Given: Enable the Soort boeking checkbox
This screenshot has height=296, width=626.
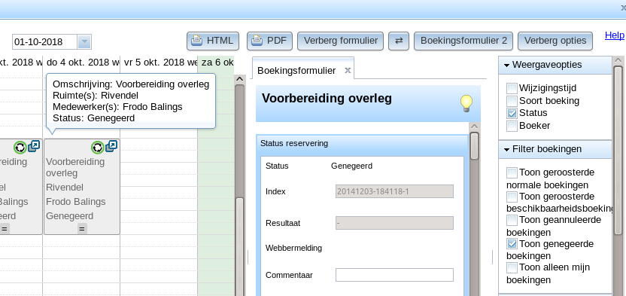Looking at the screenshot, I should [512, 101].
